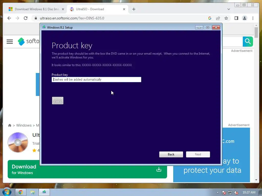Click the rating star under UltraISO
Viewport: 262px width, 196px height.
[x=34, y=150]
